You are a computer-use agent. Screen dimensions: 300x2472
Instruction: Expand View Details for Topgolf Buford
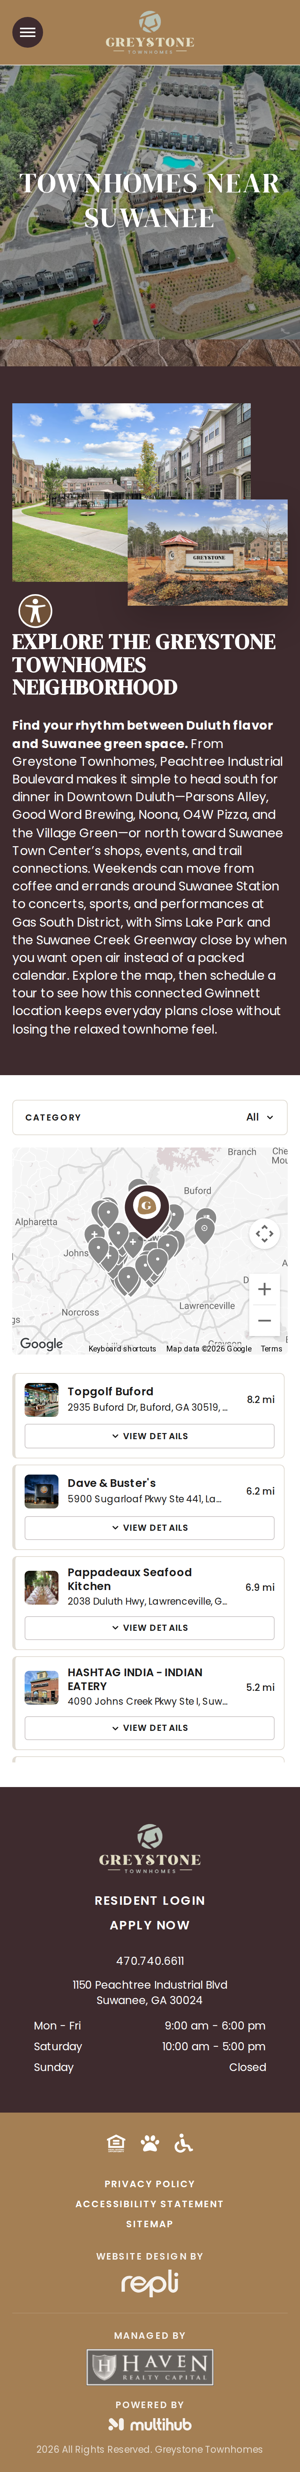coord(150,1436)
